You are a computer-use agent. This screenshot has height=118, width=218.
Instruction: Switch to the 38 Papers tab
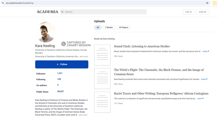pyautogui.click(x=123, y=27)
